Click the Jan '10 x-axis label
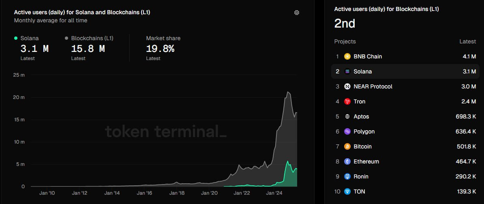Screen dimensions: 484x204 tap(47, 193)
